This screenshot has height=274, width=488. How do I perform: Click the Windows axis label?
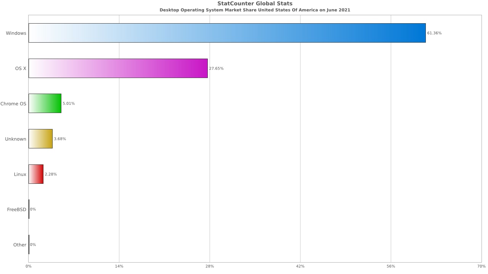(16, 33)
